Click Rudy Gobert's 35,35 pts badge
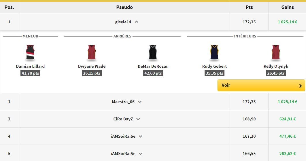Viewport: 306px width, 161px height. click(214, 73)
